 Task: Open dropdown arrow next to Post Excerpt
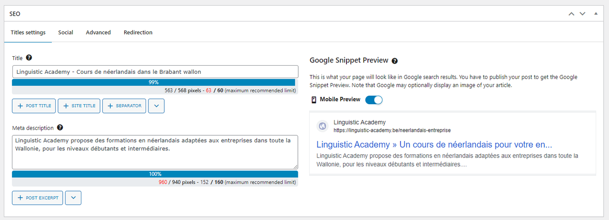pyautogui.click(x=73, y=198)
